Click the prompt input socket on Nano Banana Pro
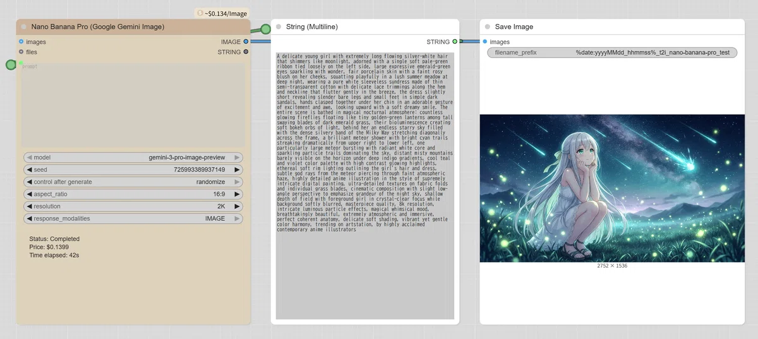The height and width of the screenshot is (339, 758). pos(21,63)
